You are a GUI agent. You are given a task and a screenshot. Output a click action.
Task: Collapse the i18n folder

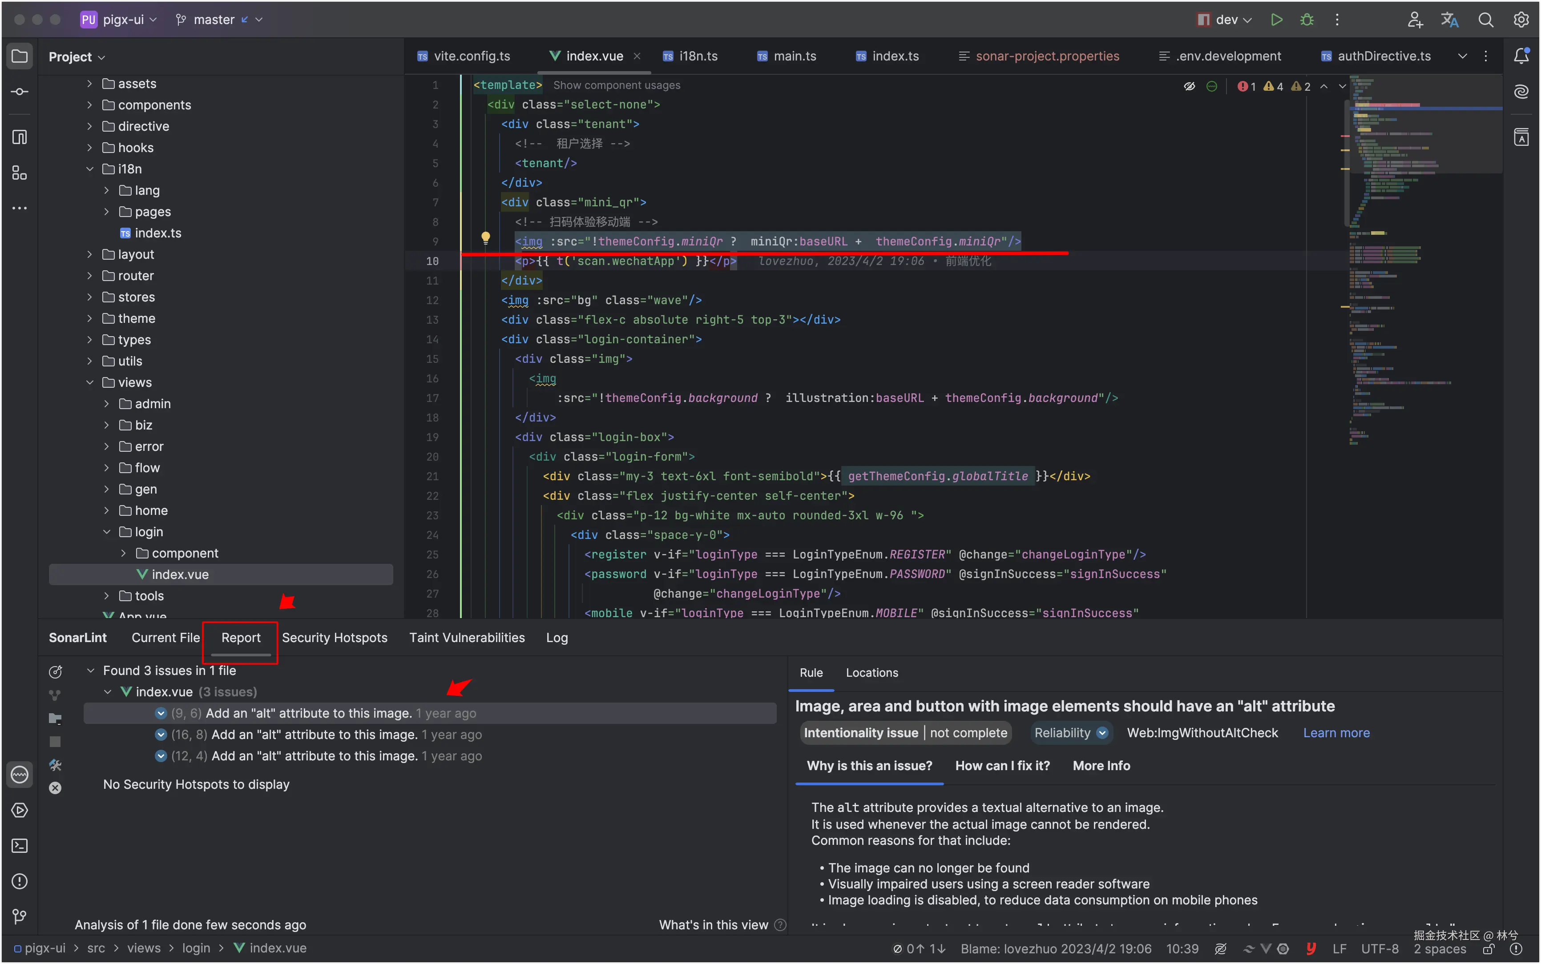click(x=90, y=169)
